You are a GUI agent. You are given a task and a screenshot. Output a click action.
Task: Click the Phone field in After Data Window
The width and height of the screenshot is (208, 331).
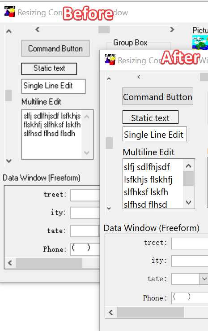click(x=190, y=298)
